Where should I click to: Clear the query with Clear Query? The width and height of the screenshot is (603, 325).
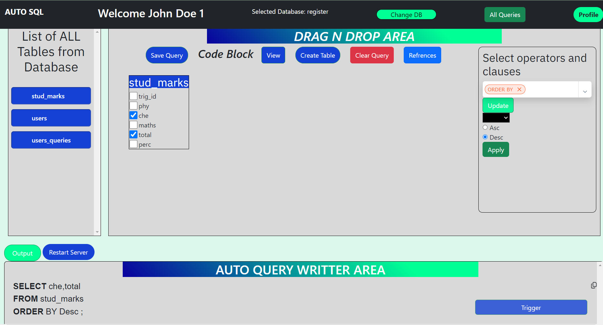point(372,55)
